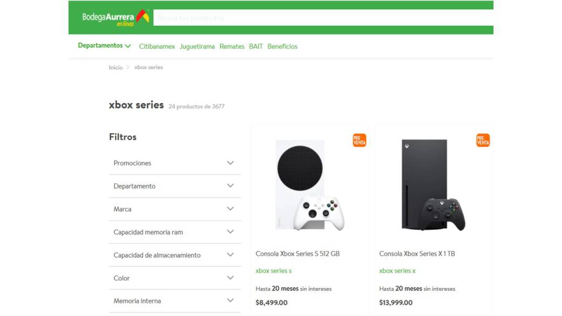View the Beneficios page
Screen dimensions: 562x316
point(282,46)
